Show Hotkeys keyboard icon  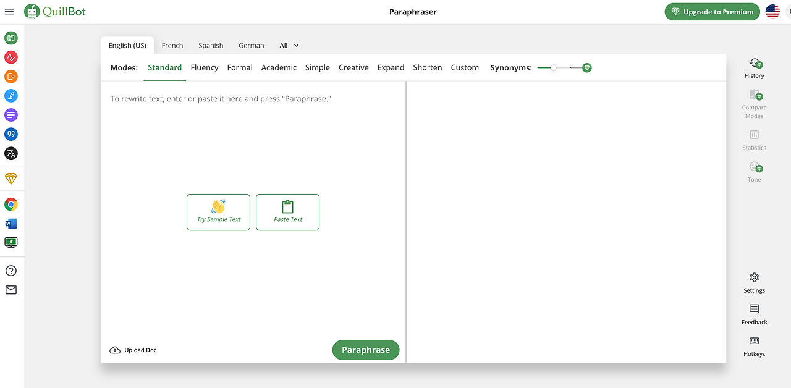point(754,346)
